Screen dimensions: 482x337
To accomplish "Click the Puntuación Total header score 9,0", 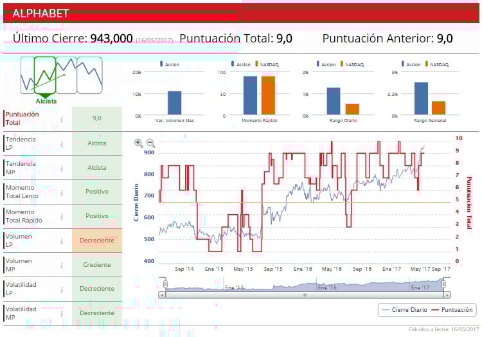I will point(284,39).
